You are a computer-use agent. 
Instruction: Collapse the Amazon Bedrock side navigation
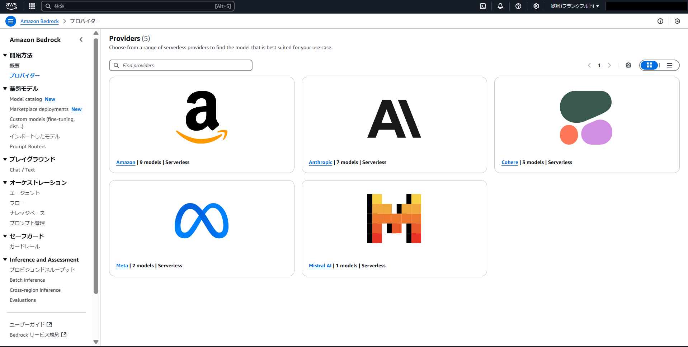click(x=81, y=39)
